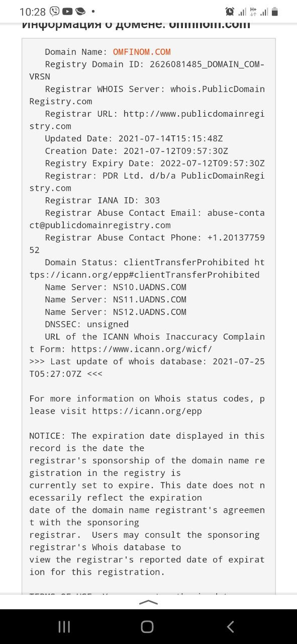
Task: Tap the Creation Date line
Action: 137,151
